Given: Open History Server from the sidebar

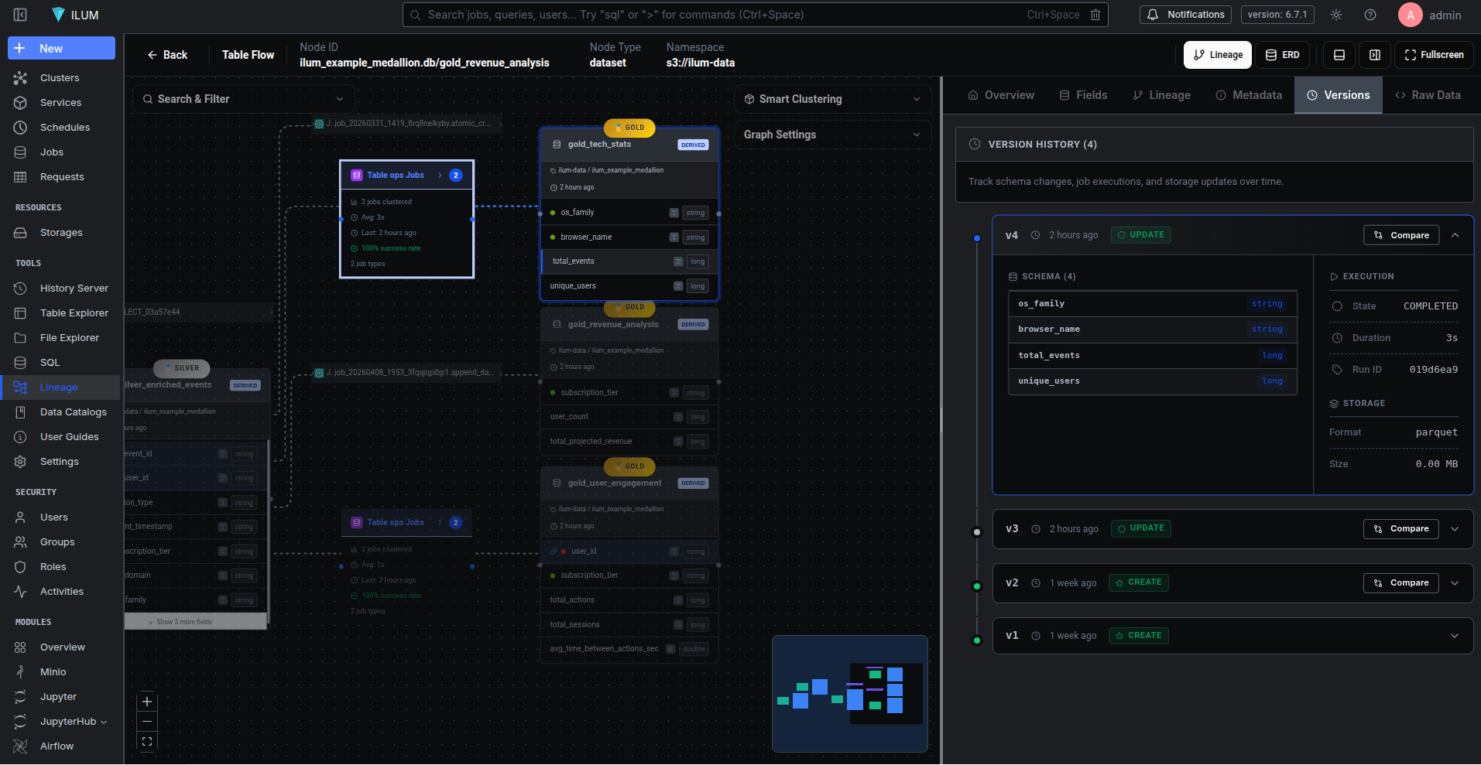Looking at the screenshot, I should tap(74, 289).
